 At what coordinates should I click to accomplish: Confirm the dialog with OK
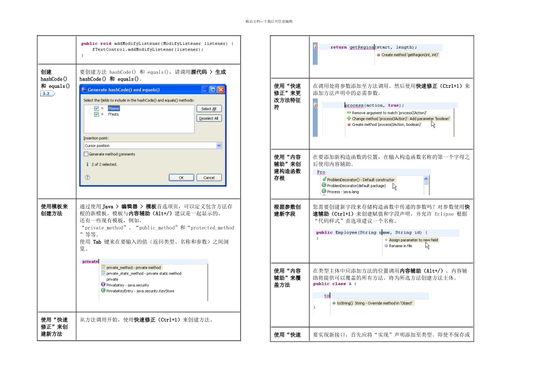[x=181, y=177]
